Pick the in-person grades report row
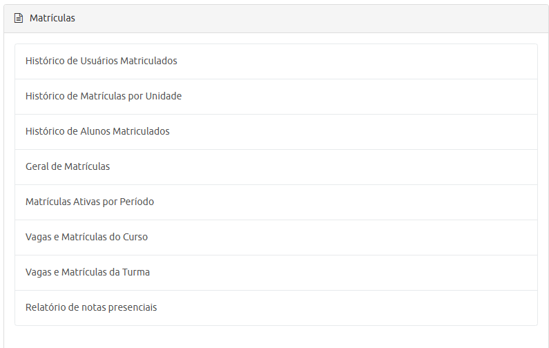Screen dimensions: 549x348 pos(276,308)
